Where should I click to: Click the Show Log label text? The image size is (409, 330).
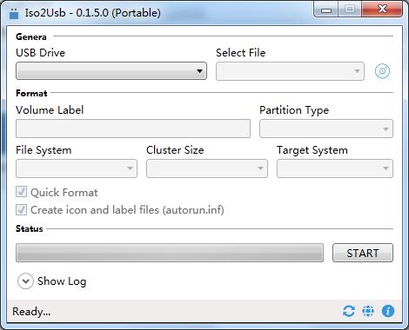coord(62,281)
